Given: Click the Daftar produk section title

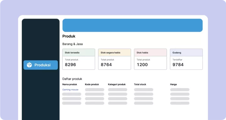Looking at the screenshot, I should point(72,79).
